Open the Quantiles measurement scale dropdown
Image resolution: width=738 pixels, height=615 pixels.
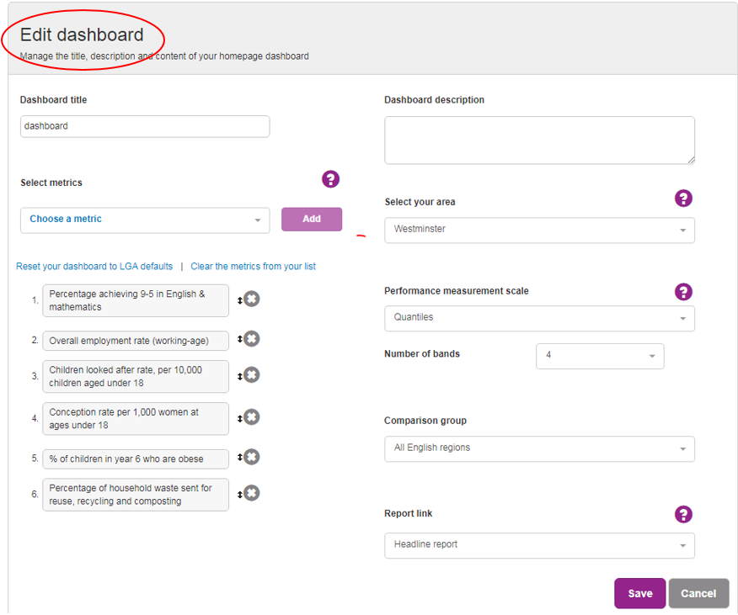tap(539, 318)
